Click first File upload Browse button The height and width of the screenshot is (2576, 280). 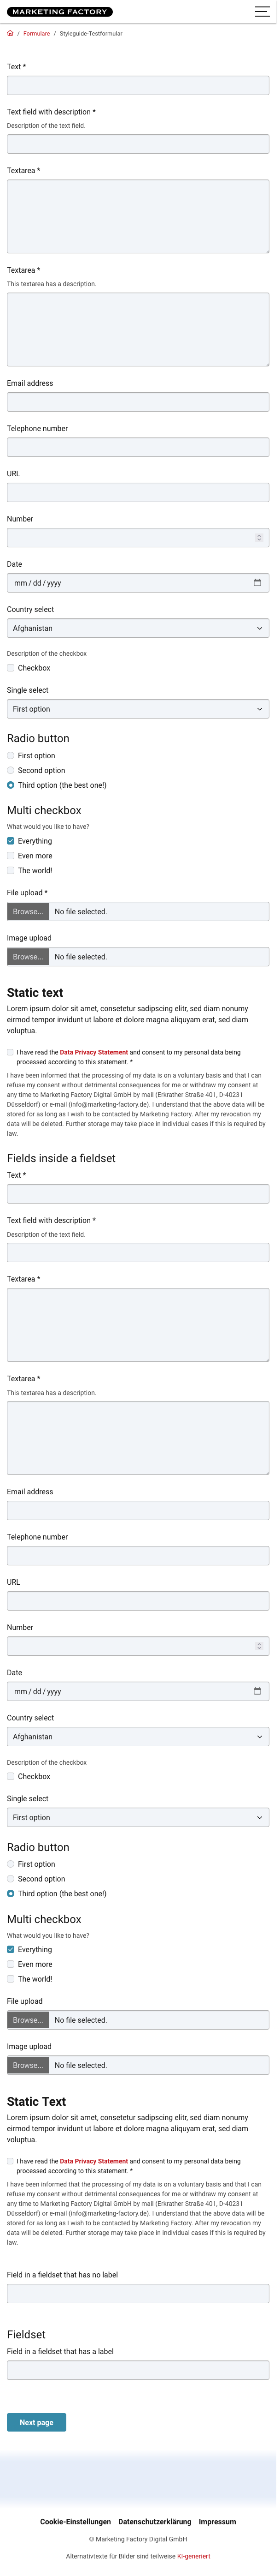pyautogui.click(x=28, y=911)
